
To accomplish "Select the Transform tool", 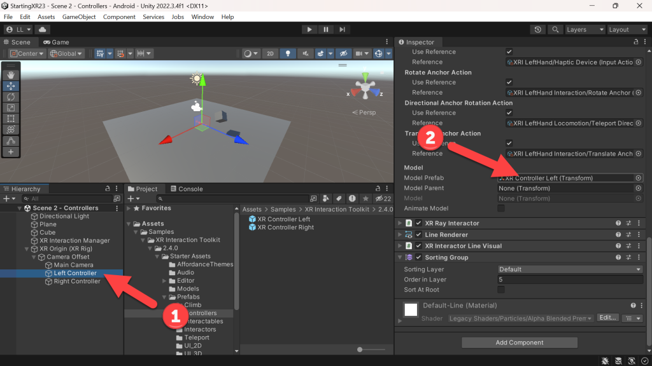I will (x=11, y=130).
